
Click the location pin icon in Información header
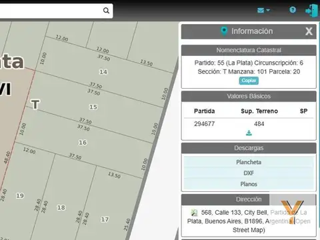coord(224,31)
